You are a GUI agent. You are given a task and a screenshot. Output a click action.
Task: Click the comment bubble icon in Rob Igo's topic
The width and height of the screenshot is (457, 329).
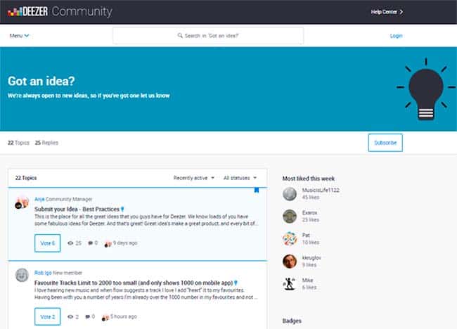87,316
